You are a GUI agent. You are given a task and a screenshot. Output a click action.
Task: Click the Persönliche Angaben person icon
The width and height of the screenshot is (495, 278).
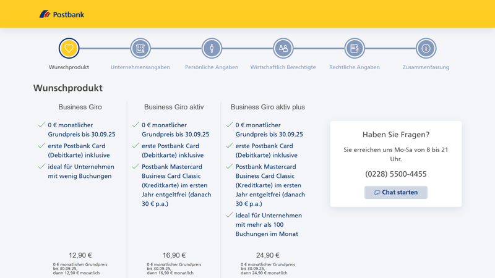coord(212,48)
